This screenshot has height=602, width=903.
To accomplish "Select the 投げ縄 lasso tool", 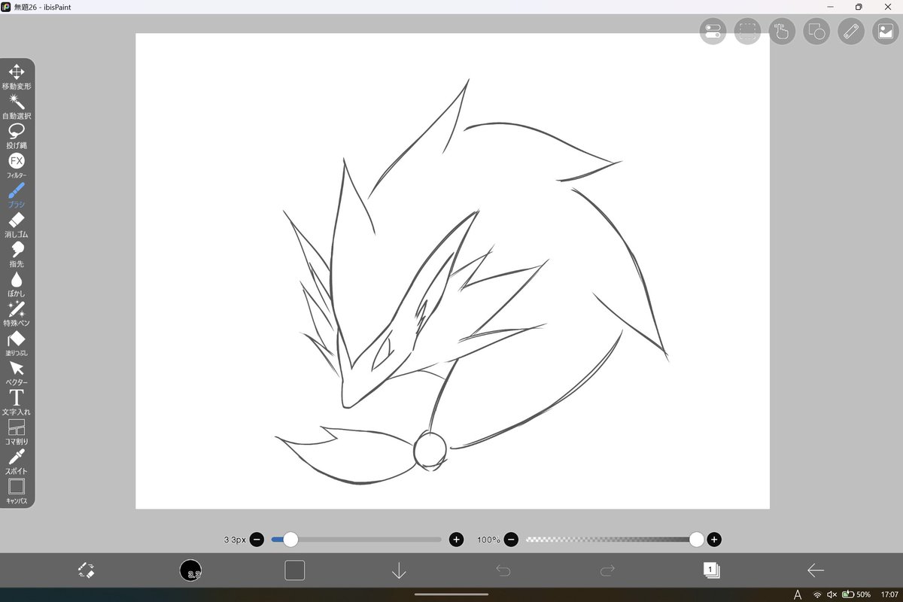I will pos(17,136).
